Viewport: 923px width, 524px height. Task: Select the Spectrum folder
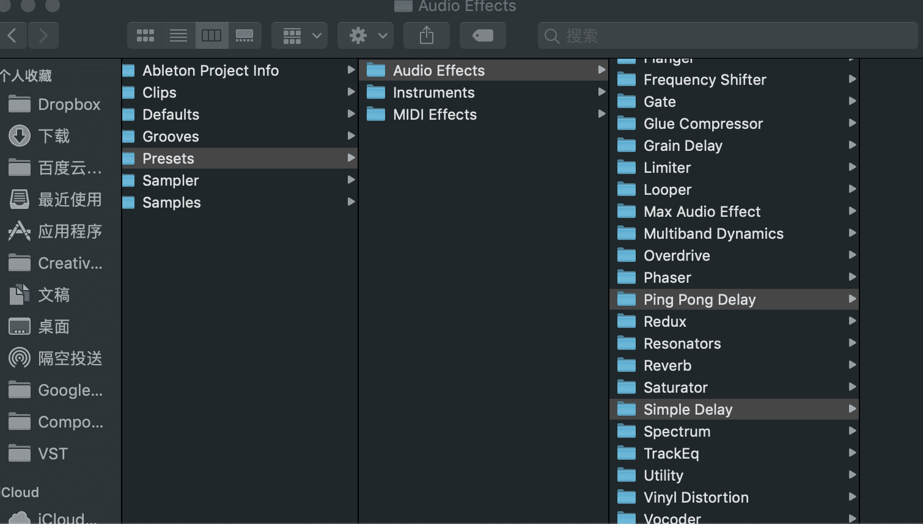coord(735,431)
